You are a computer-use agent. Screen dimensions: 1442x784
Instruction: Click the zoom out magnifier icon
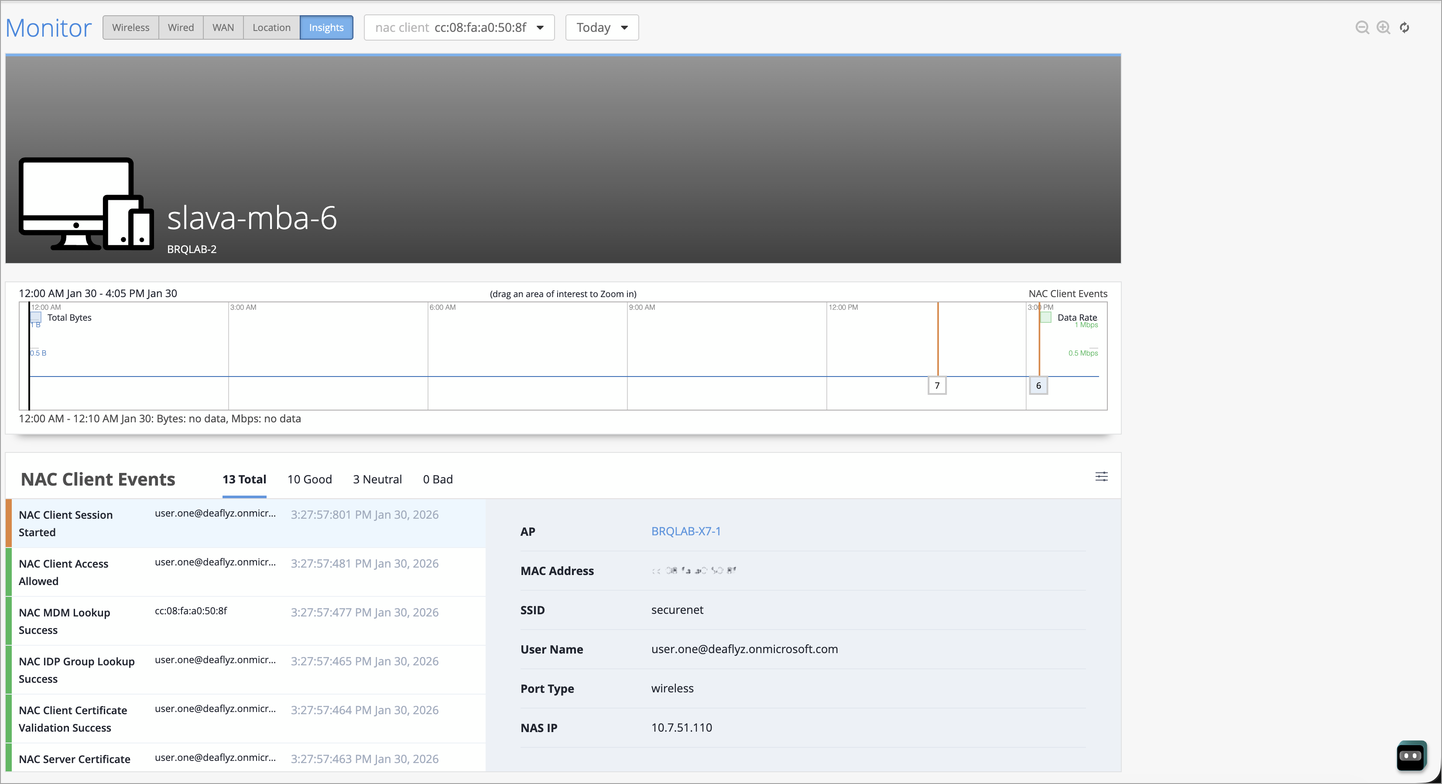point(1362,27)
